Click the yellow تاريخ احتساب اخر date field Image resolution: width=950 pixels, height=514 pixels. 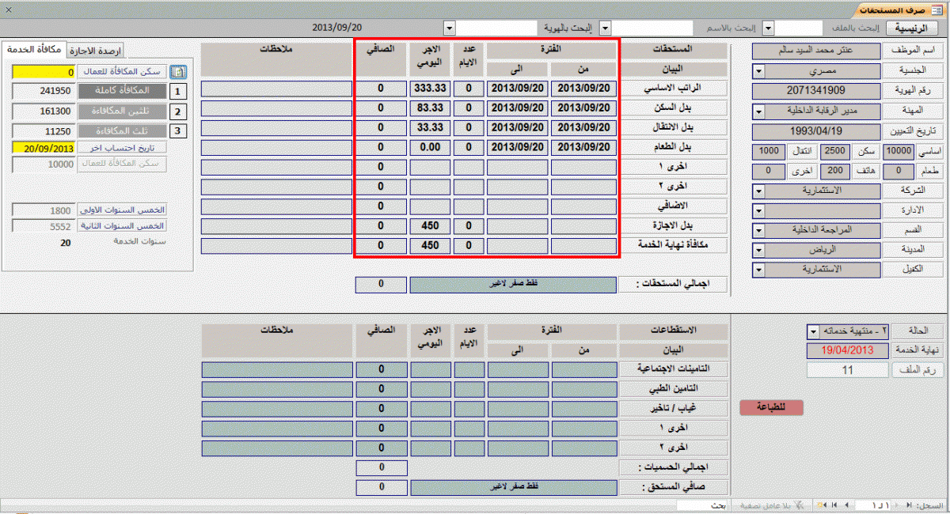[45, 147]
